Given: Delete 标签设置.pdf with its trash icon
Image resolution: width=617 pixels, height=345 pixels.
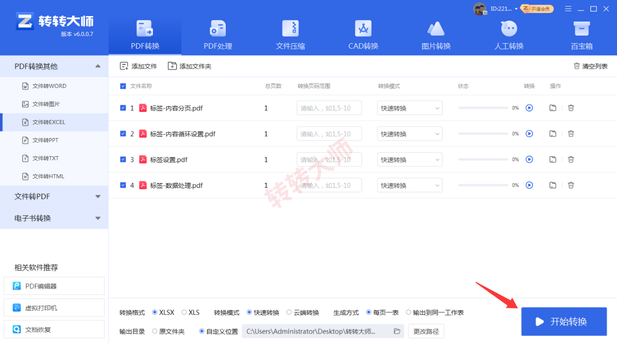Looking at the screenshot, I should pos(571,159).
